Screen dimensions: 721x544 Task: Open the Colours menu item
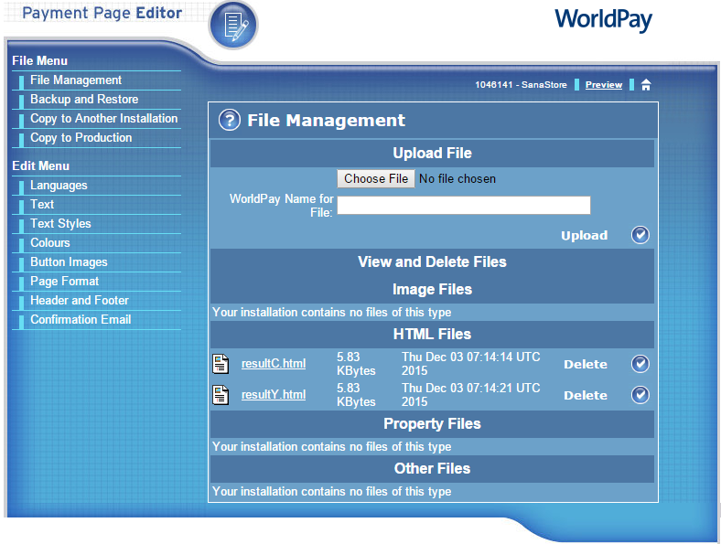point(50,242)
